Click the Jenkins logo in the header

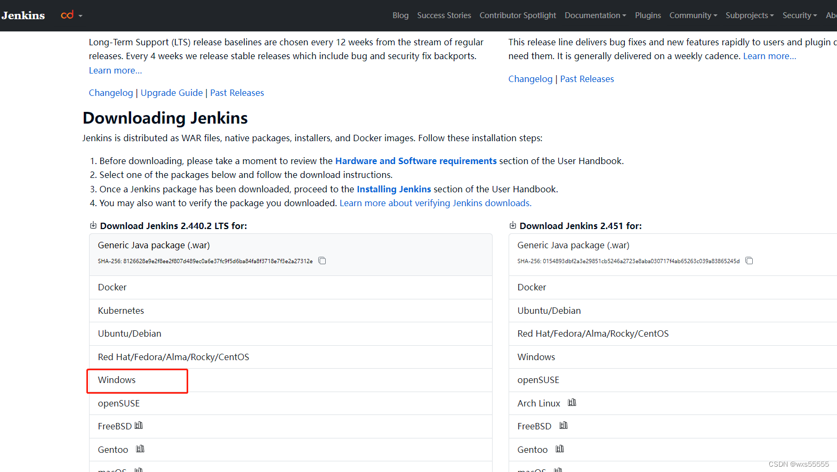coord(23,15)
